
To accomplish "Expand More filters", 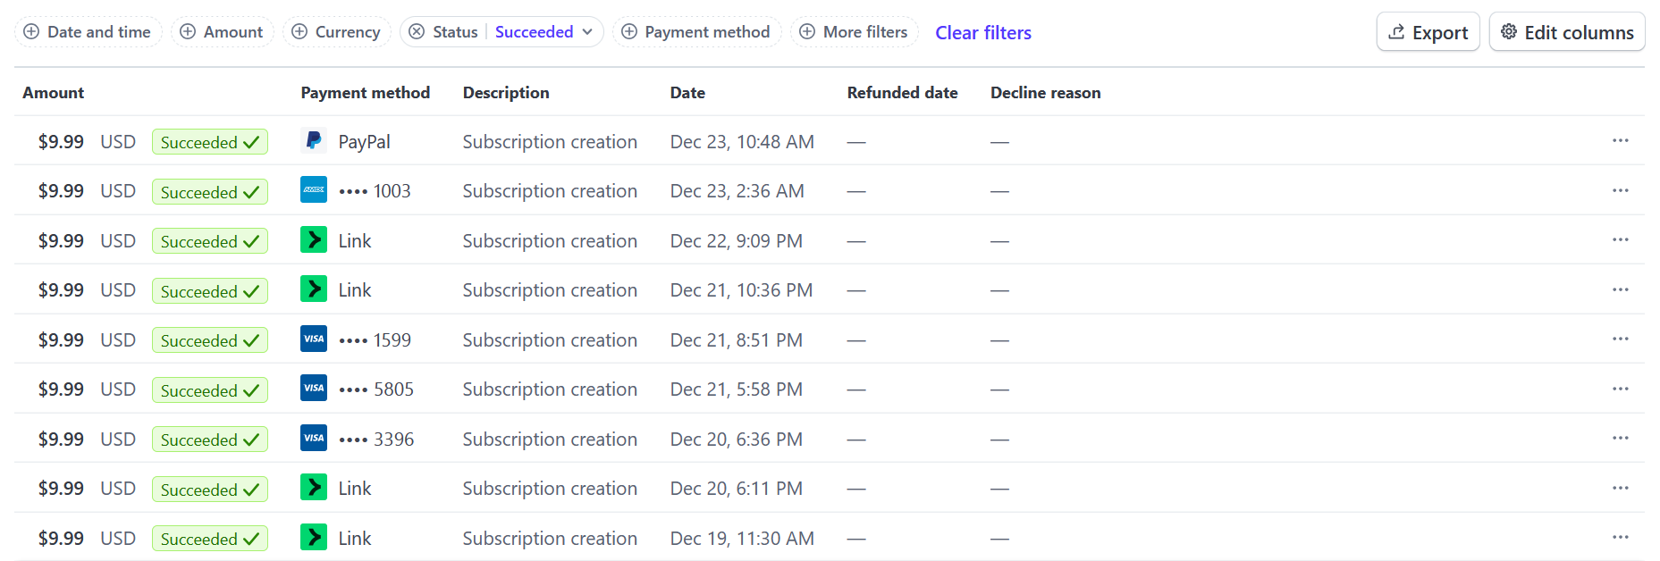I will tap(854, 32).
